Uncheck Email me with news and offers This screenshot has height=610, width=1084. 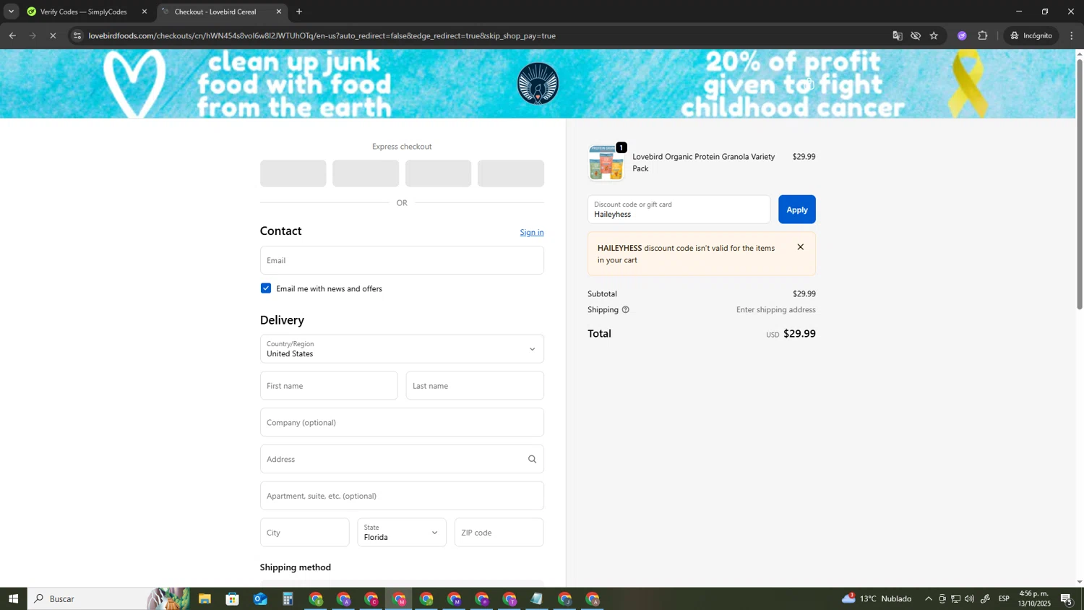[266, 288]
